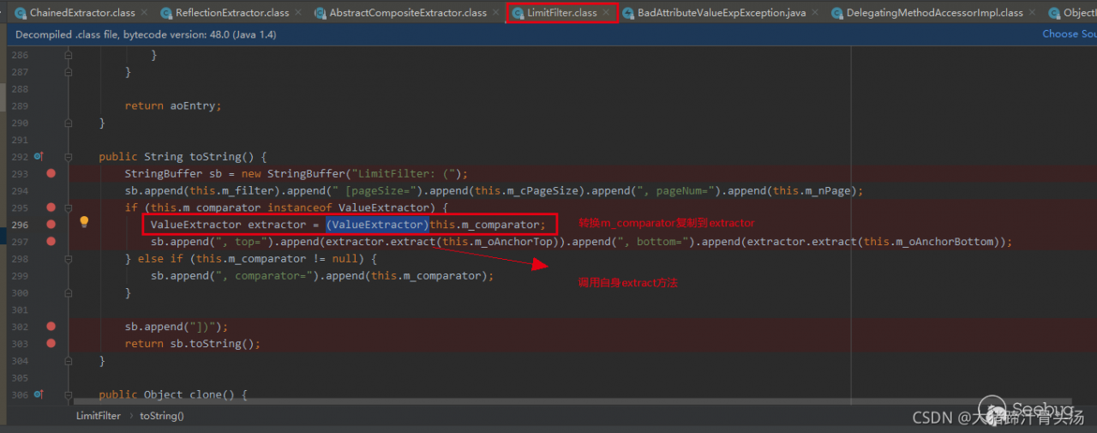Click the Choose Sources link
The height and width of the screenshot is (433, 1097).
click(1069, 33)
